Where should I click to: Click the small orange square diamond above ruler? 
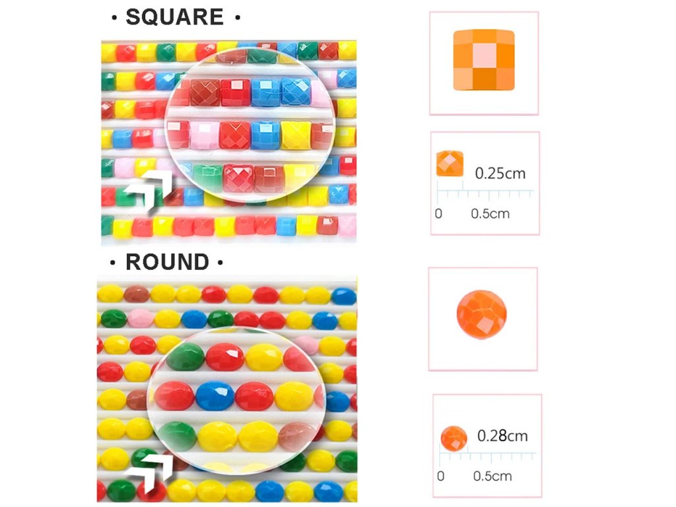[450, 164]
